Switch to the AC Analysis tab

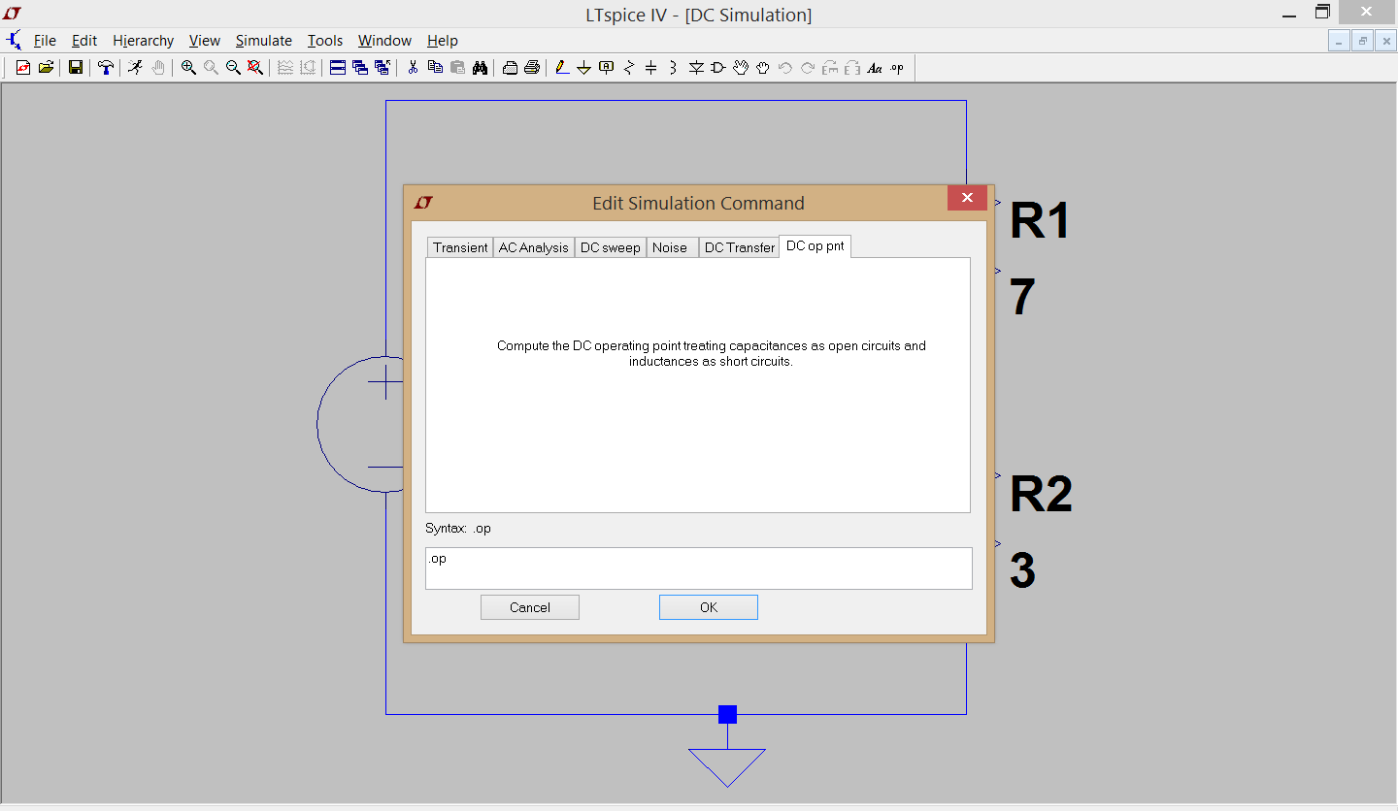pos(534,247)
